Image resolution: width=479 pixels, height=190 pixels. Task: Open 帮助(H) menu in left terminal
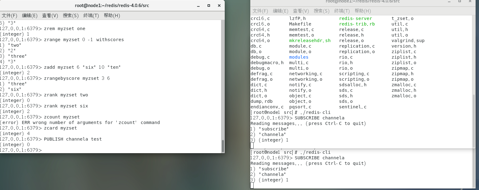tap(112, 16)
